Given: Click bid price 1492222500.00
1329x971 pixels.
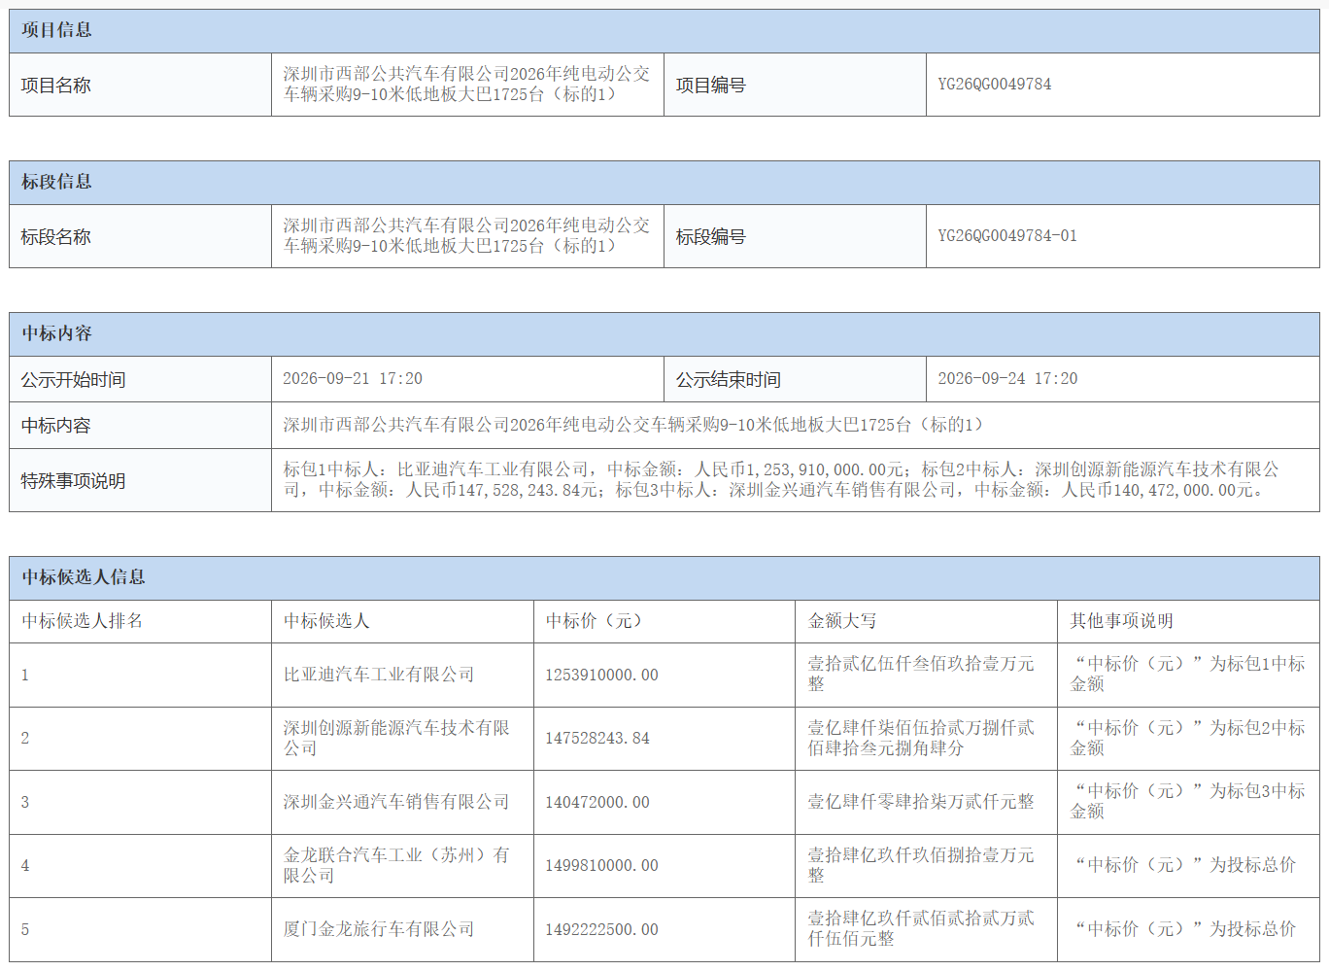Looking at the screenshot, I should [x=601, y=930].
